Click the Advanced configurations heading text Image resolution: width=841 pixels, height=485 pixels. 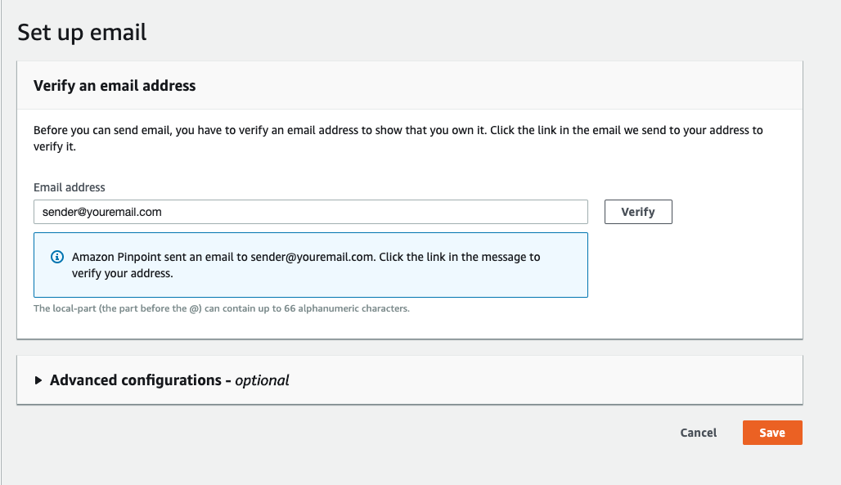point(136,380)
